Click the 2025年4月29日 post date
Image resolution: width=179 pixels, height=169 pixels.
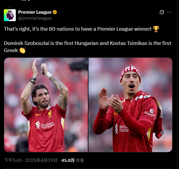tap(41, 160)
